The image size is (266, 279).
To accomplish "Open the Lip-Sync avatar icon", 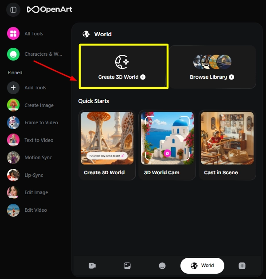I will (x=13, y=175).
